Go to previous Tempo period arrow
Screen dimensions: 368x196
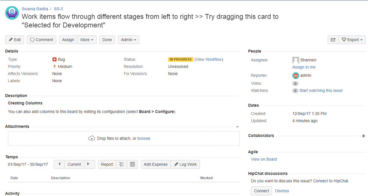pos(59,164)
